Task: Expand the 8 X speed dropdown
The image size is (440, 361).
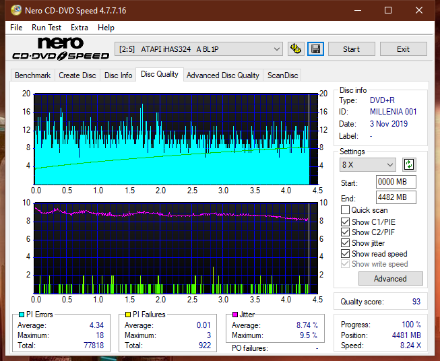Action: (368, 165)
